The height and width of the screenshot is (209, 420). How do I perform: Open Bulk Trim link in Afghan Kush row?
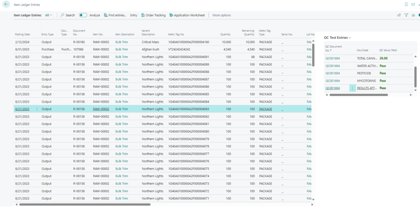pos(121,49)
